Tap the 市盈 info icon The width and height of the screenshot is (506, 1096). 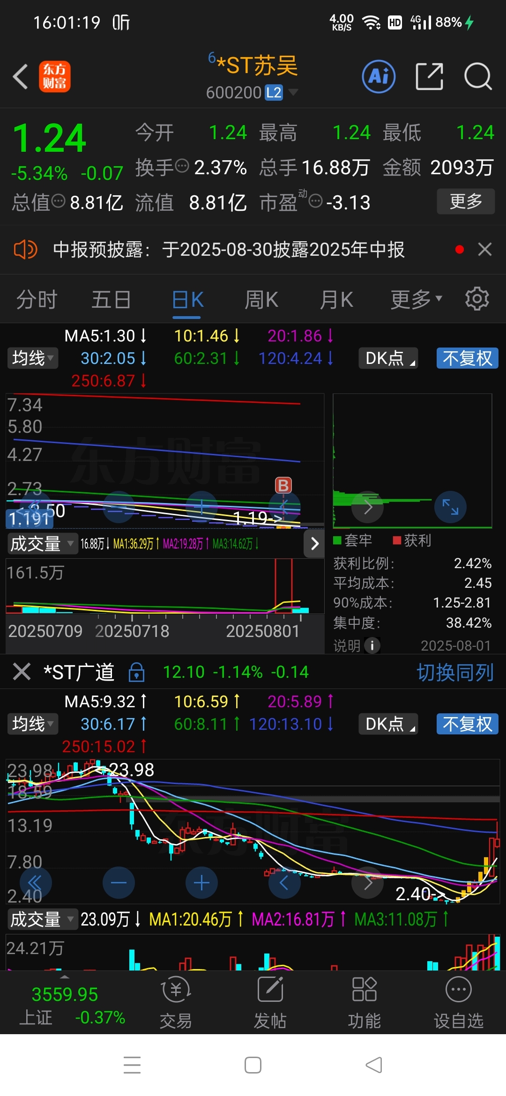(x=316, y=201)
